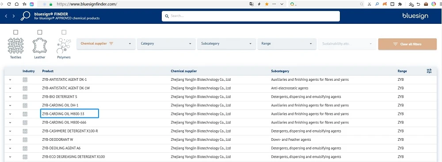Open the Sustainability attr. dropdown
Viewport: 442px width, 162px height.
(x=347, y=44)
